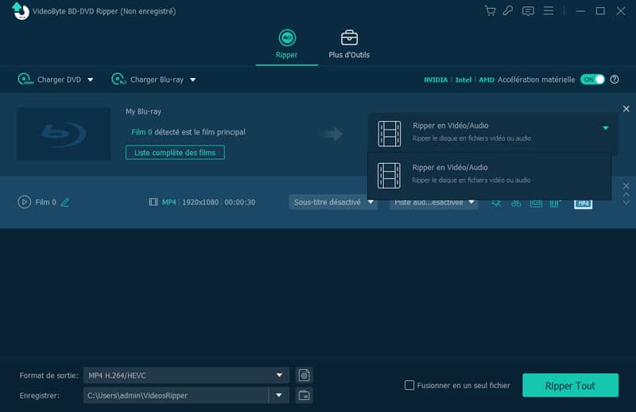The height and width of the screenshot is (412, 636).
Task: Collapse the Ripper en Vidéo/Audio dropdown
Action: coord(605,128)
